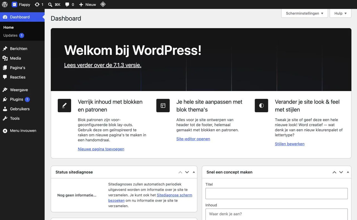357x220 pixels.
Task: Click the half-circle styles icon
Action: pos(261,106)
